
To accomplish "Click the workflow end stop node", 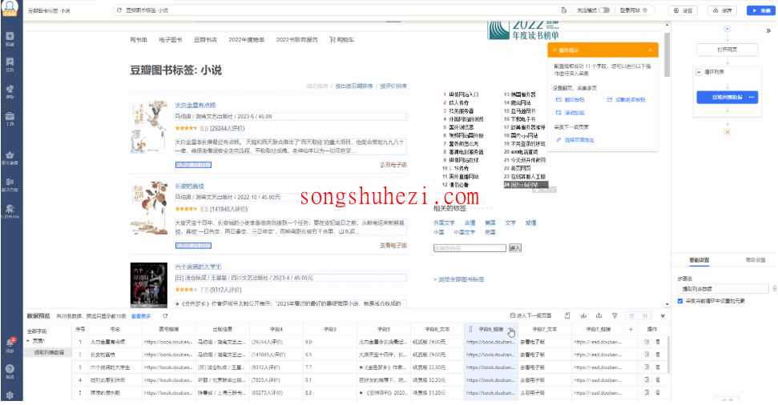I will 727,132.
